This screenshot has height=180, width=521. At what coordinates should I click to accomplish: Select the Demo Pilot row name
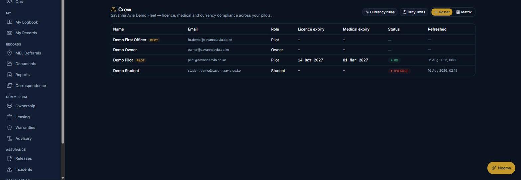(123, 60)
